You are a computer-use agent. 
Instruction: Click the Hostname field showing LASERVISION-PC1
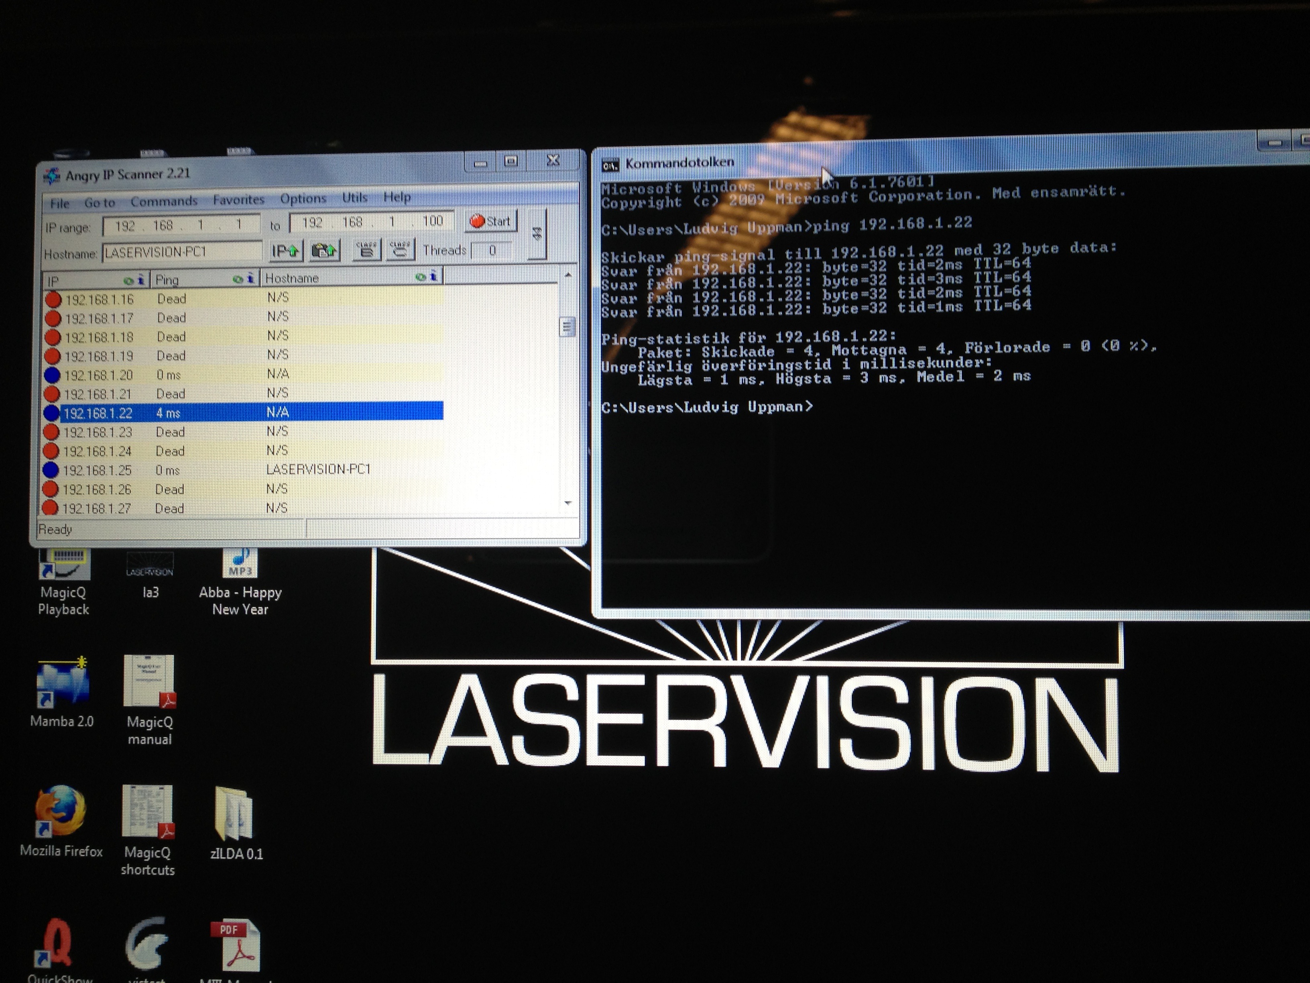pyautogui.click(x=182, y=252)
